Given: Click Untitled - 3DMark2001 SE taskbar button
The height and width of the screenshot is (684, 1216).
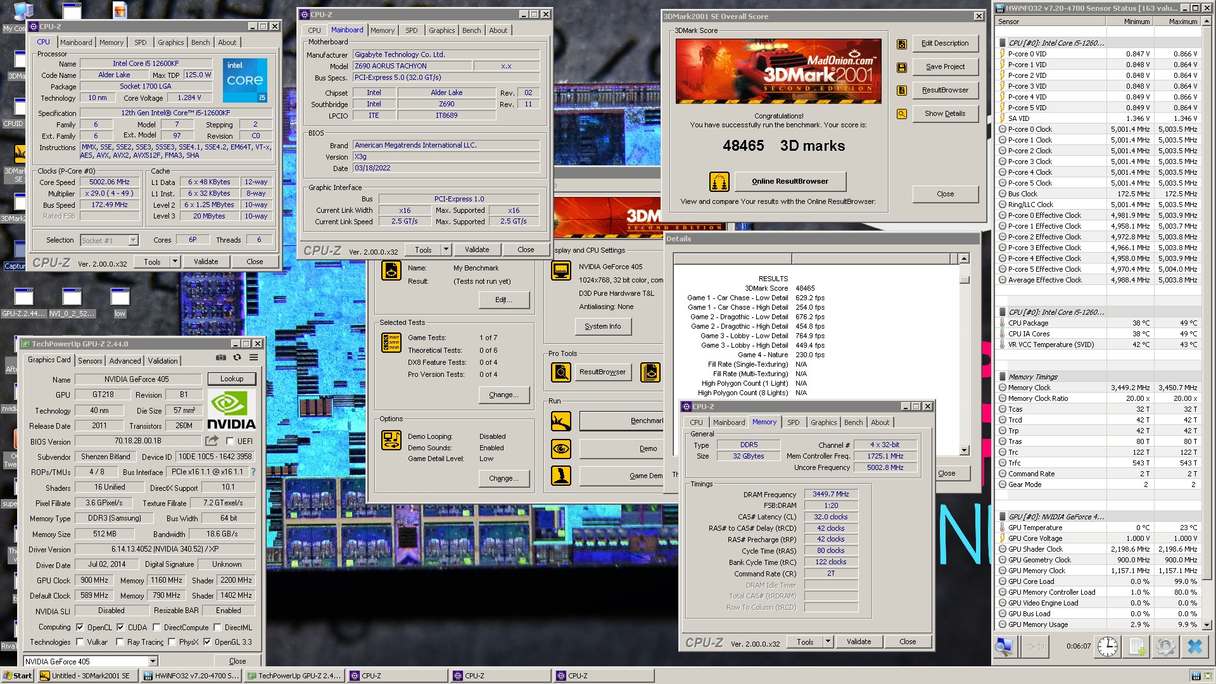Looking at the screenshot, I should (87, 676).
